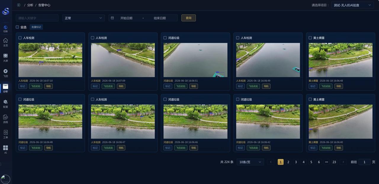
Task: Click 飞往此处 on the 16:07:09 card
Action: (108, 86)
